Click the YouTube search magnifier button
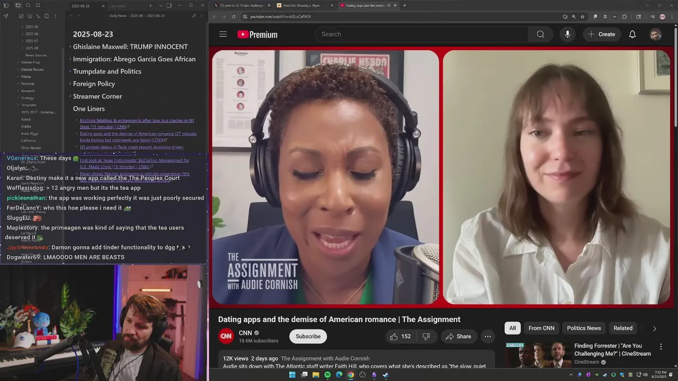The image size is (678, 381). tap(540, 34)
